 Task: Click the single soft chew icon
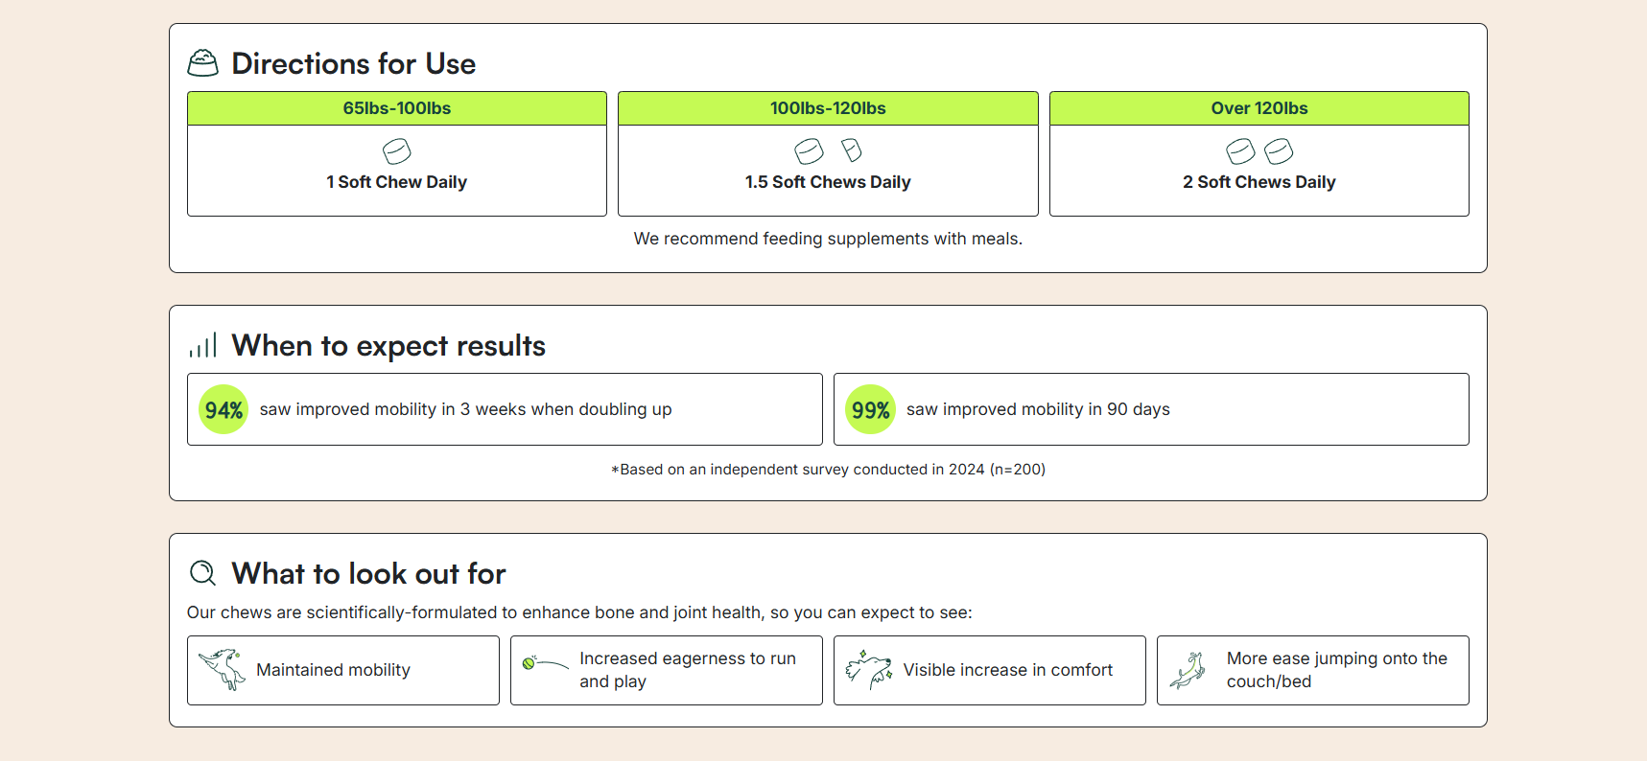(396, 151)
